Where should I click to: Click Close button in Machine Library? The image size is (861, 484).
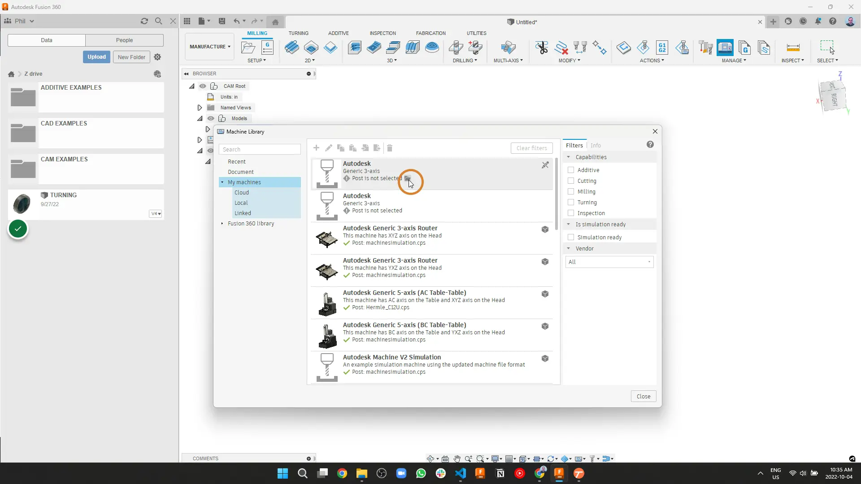(644, 396)
